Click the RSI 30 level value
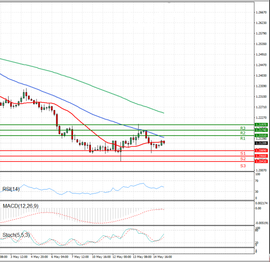The width and height of the screenshot is (270, 262). 257,191
